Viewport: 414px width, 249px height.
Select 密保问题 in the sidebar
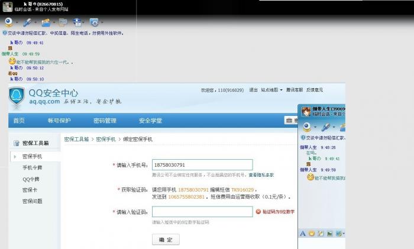[x=32, y=201]
